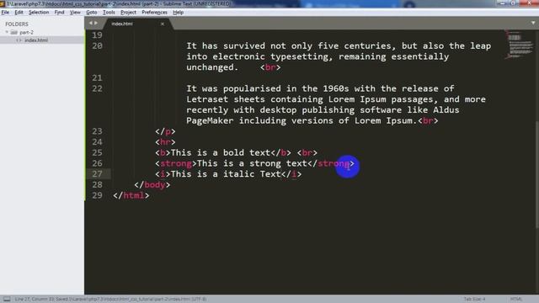
Task: Click the <hr> tag on line 24
Action: point(165,142)
